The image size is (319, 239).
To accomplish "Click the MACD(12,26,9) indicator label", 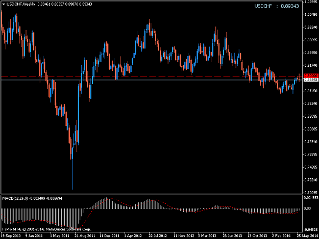I will [15, 198].
